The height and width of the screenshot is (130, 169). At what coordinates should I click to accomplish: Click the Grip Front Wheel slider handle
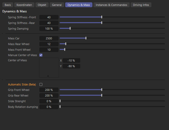coord(102,90)
